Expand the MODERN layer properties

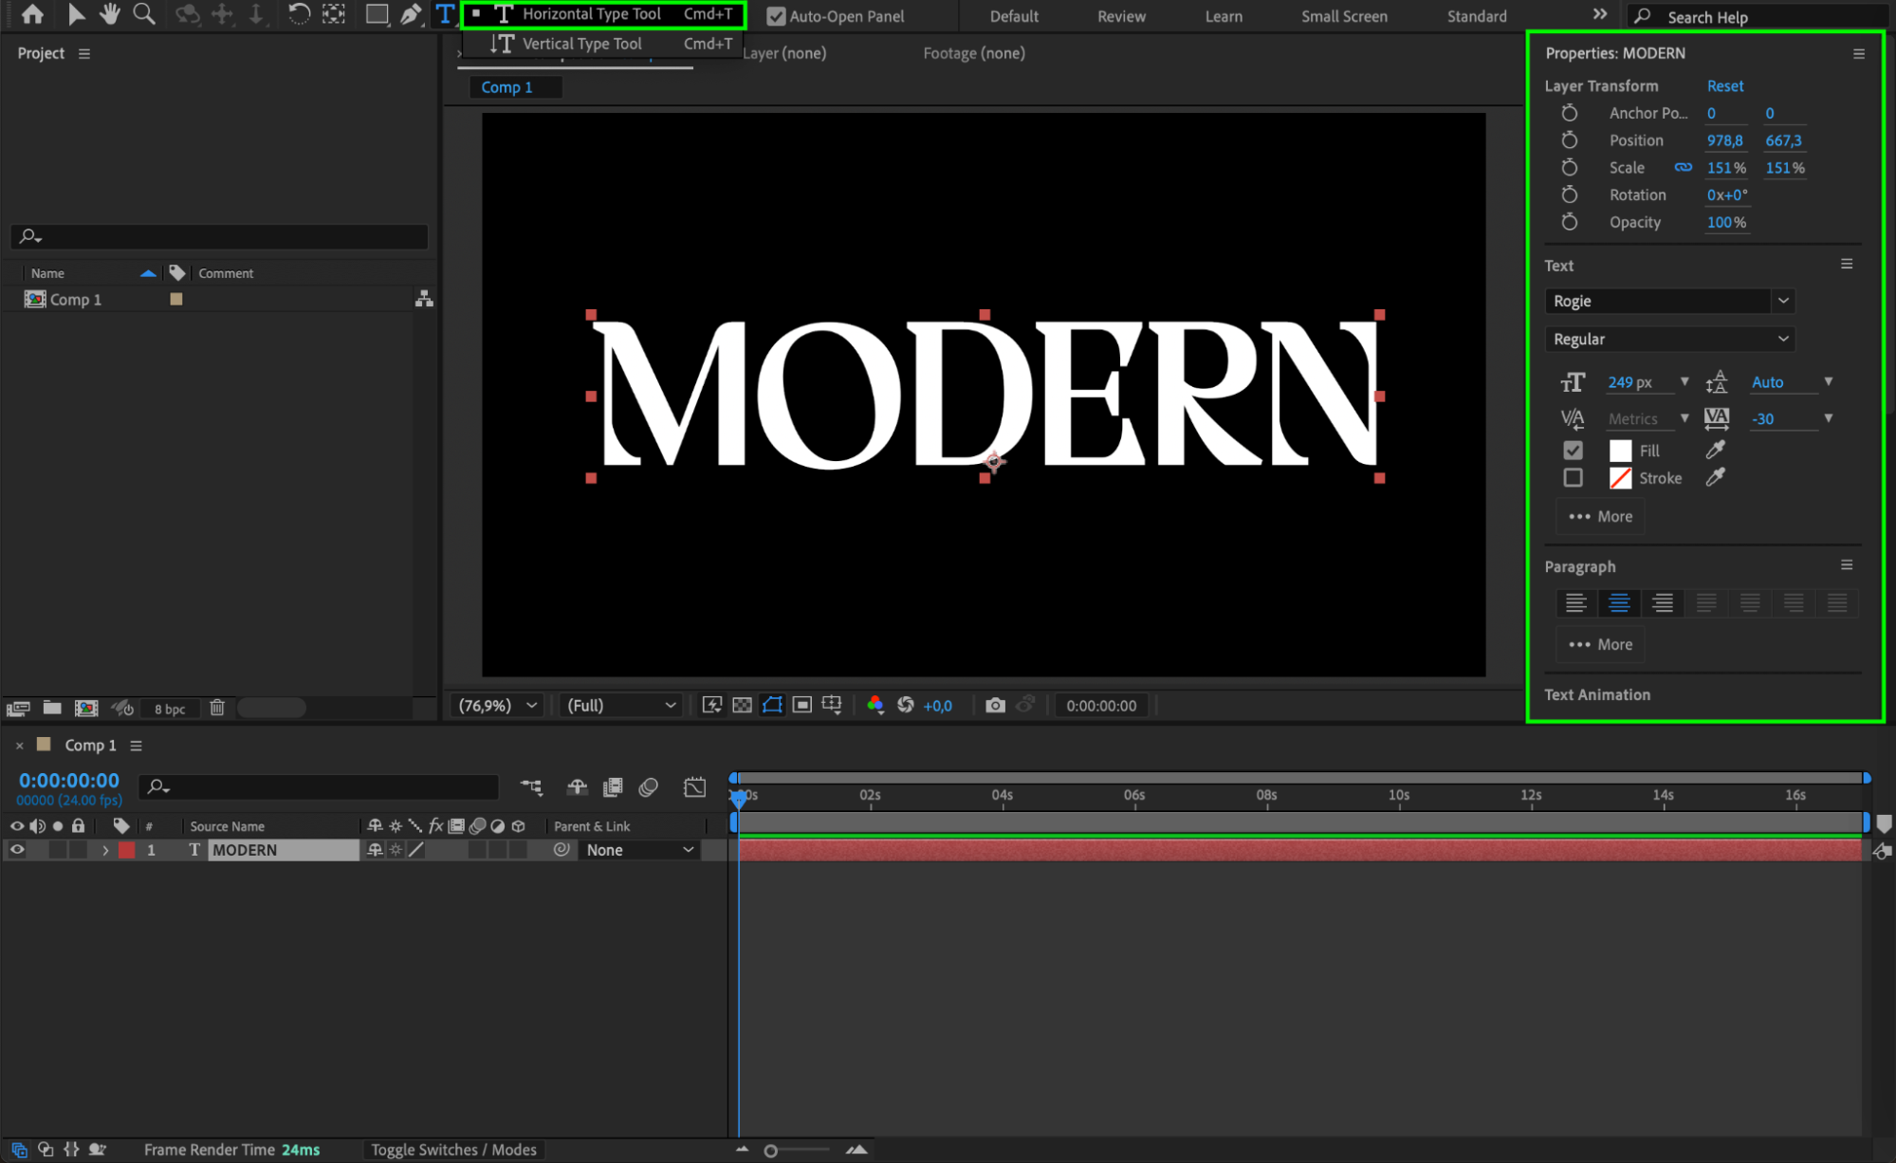105,850
